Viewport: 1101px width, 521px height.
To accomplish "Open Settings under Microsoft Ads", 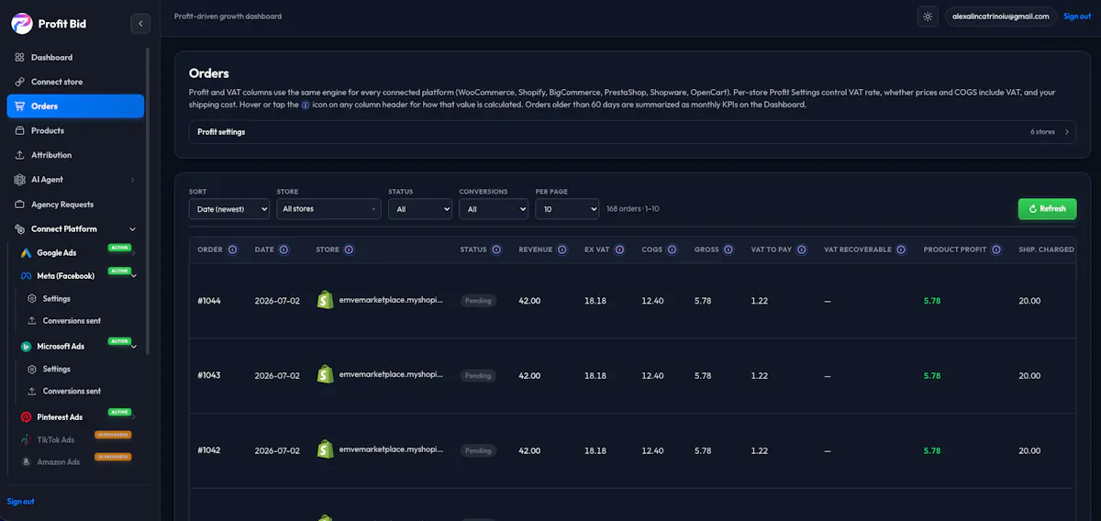I will click(x=56, y=369).
